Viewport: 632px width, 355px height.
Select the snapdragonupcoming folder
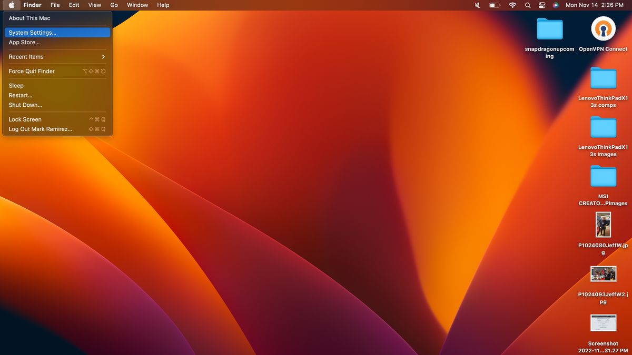(549, 29)
